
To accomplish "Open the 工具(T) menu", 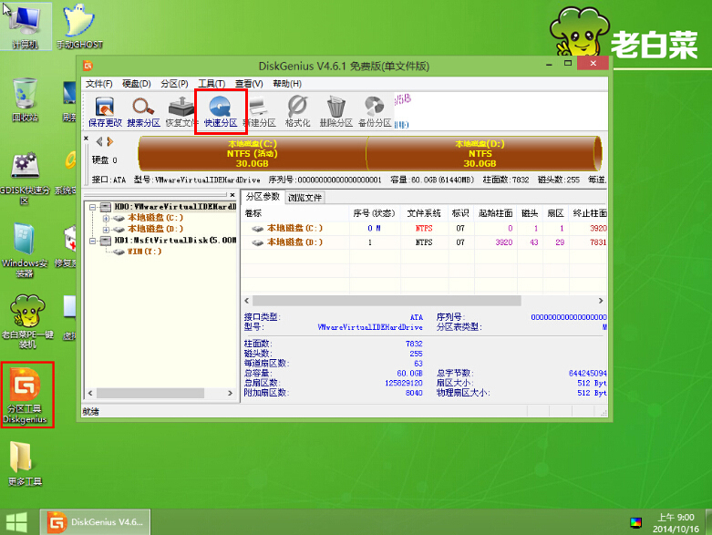I will [212, 84].
